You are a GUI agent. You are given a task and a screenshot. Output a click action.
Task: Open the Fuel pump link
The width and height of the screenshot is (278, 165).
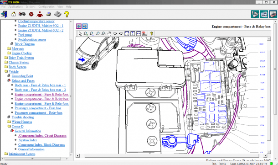click(x=25, y=35)
